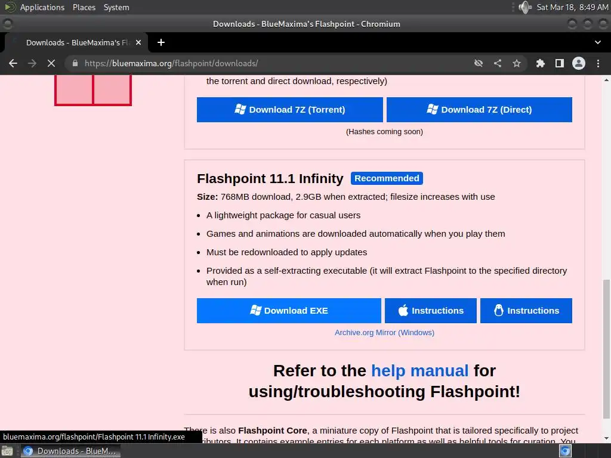Viewport: 611px width, 458px height.
Task: Click "Flashpoint Core" bold text
Action: (272, 431)
